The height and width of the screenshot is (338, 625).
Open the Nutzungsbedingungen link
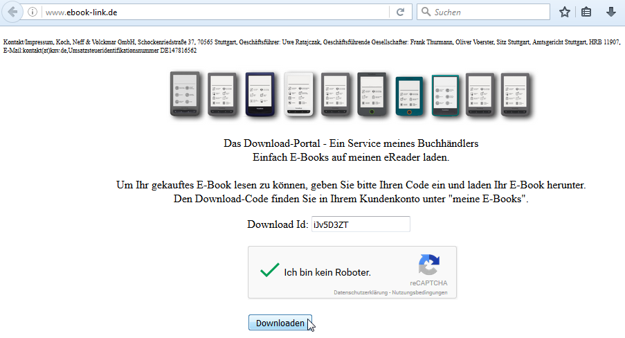423,293
